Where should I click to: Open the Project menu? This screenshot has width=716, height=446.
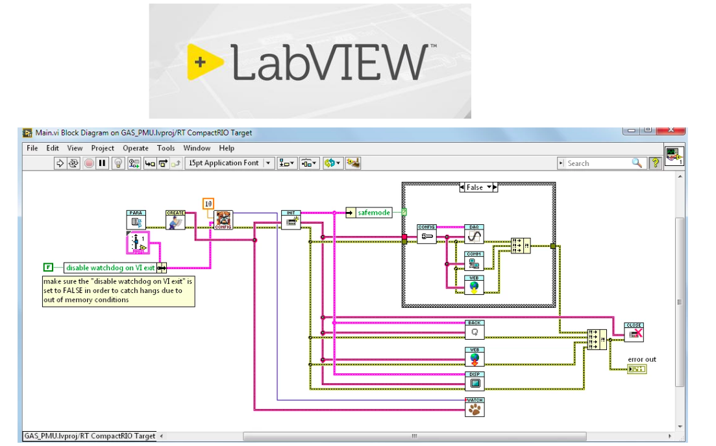pyautogui.click(x=103, y=148)
